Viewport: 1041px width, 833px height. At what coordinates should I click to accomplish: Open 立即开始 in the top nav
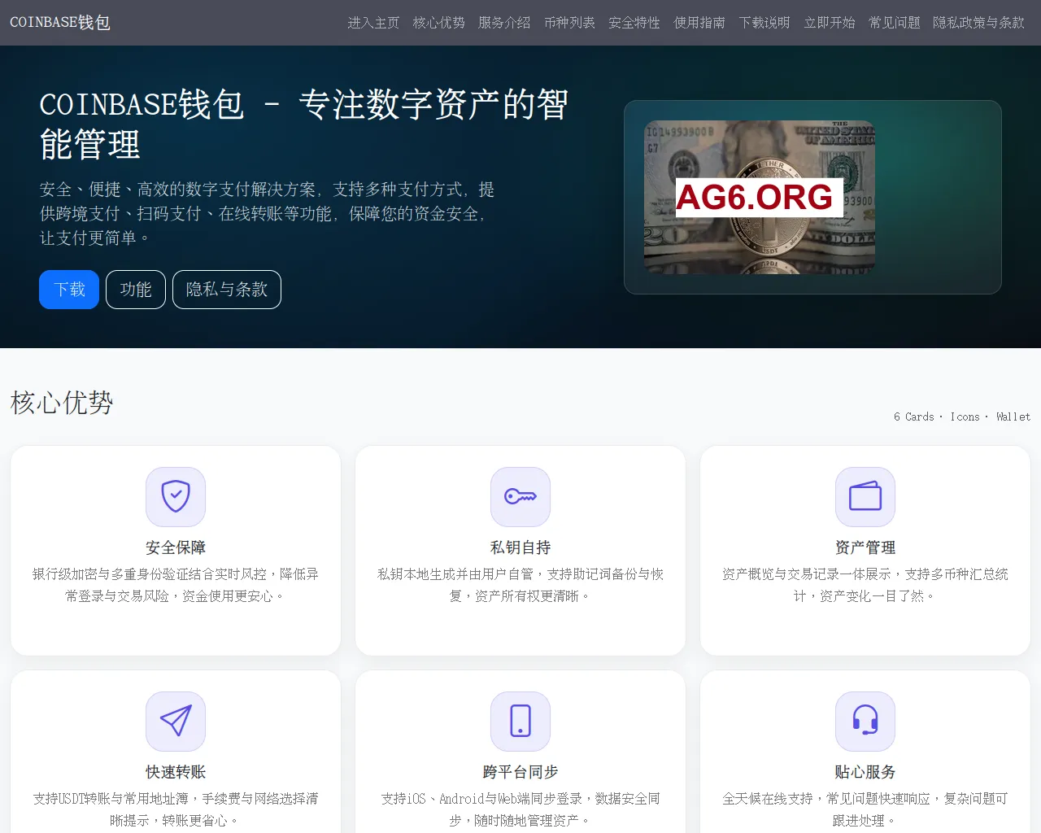830,23
